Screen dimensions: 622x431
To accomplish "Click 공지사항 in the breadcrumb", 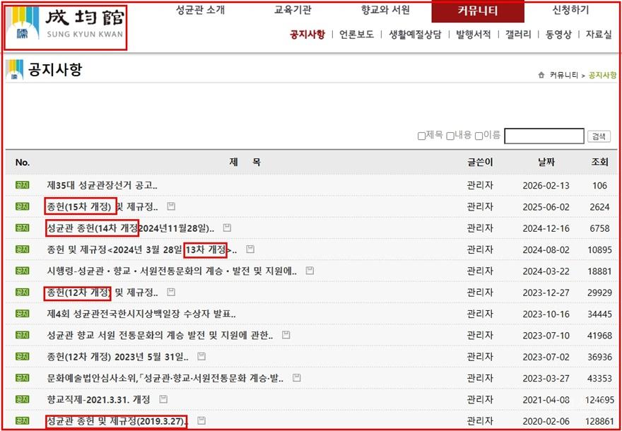I will pyautogui.click(x=602, y=76).
